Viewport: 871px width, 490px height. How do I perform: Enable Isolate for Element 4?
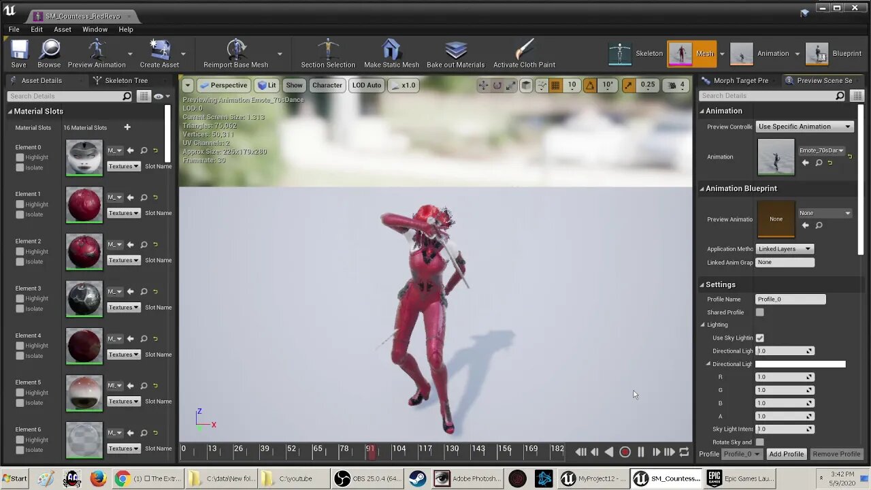pos(20,355)
